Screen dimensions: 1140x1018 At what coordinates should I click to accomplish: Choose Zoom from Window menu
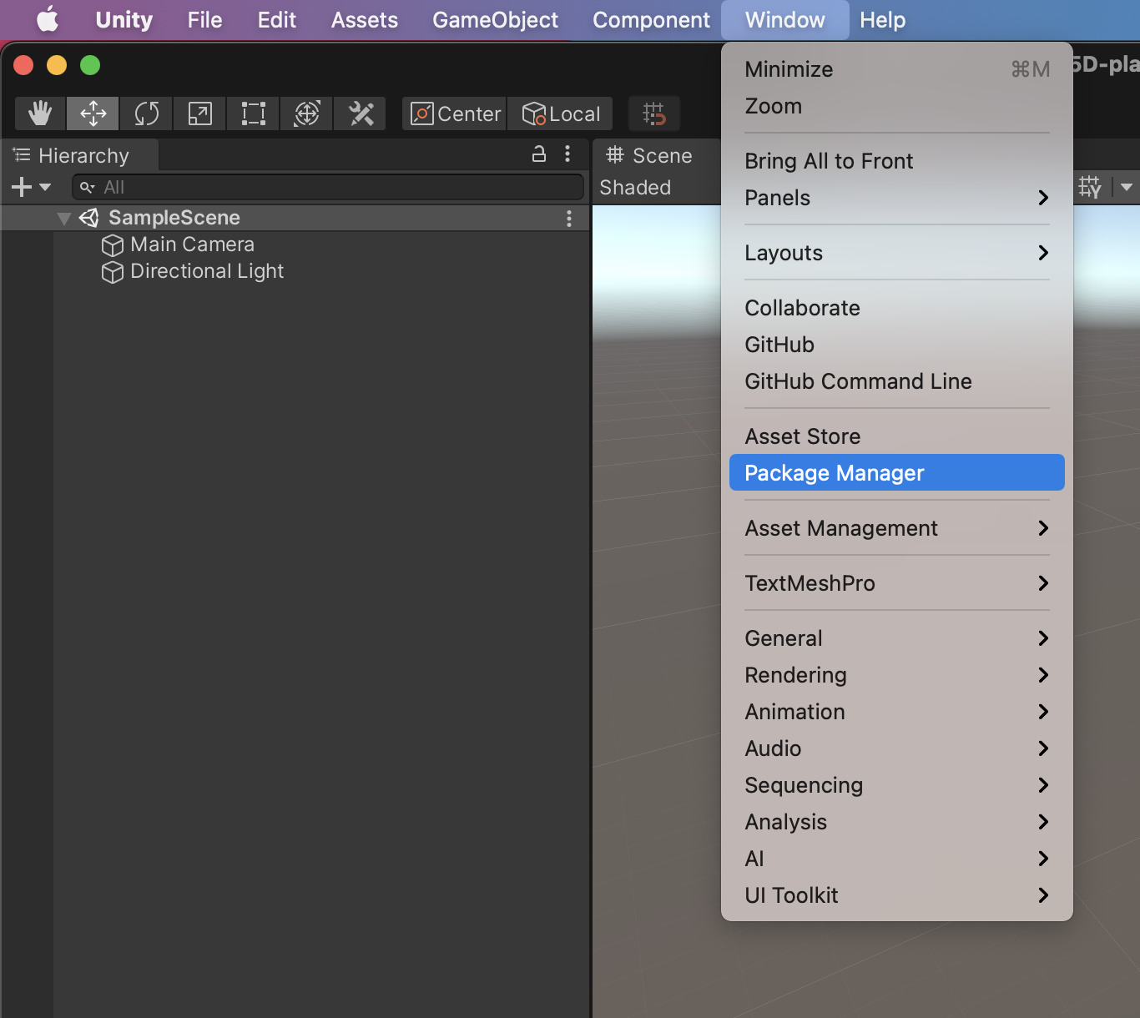(897, 106)
